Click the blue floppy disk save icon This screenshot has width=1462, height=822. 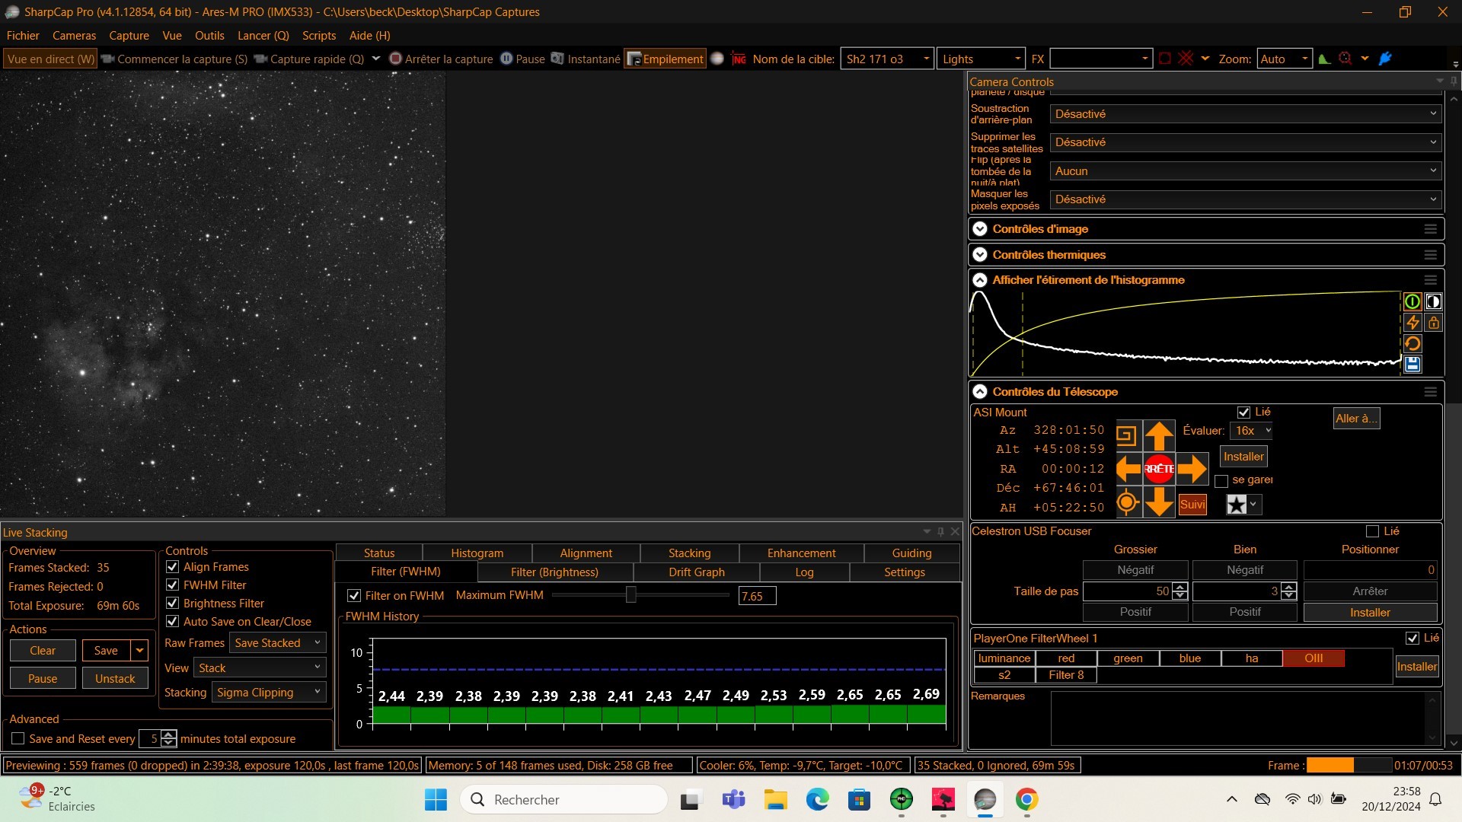pos(1412,365)
